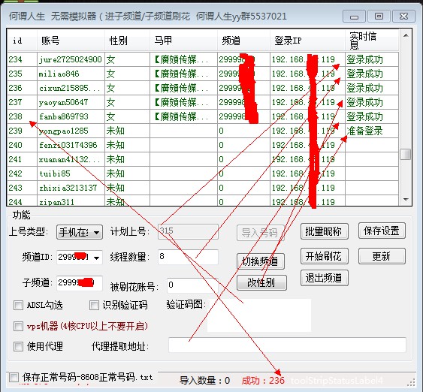
Task: Click the 实时信息 column header
Action: tap(372, 41)
